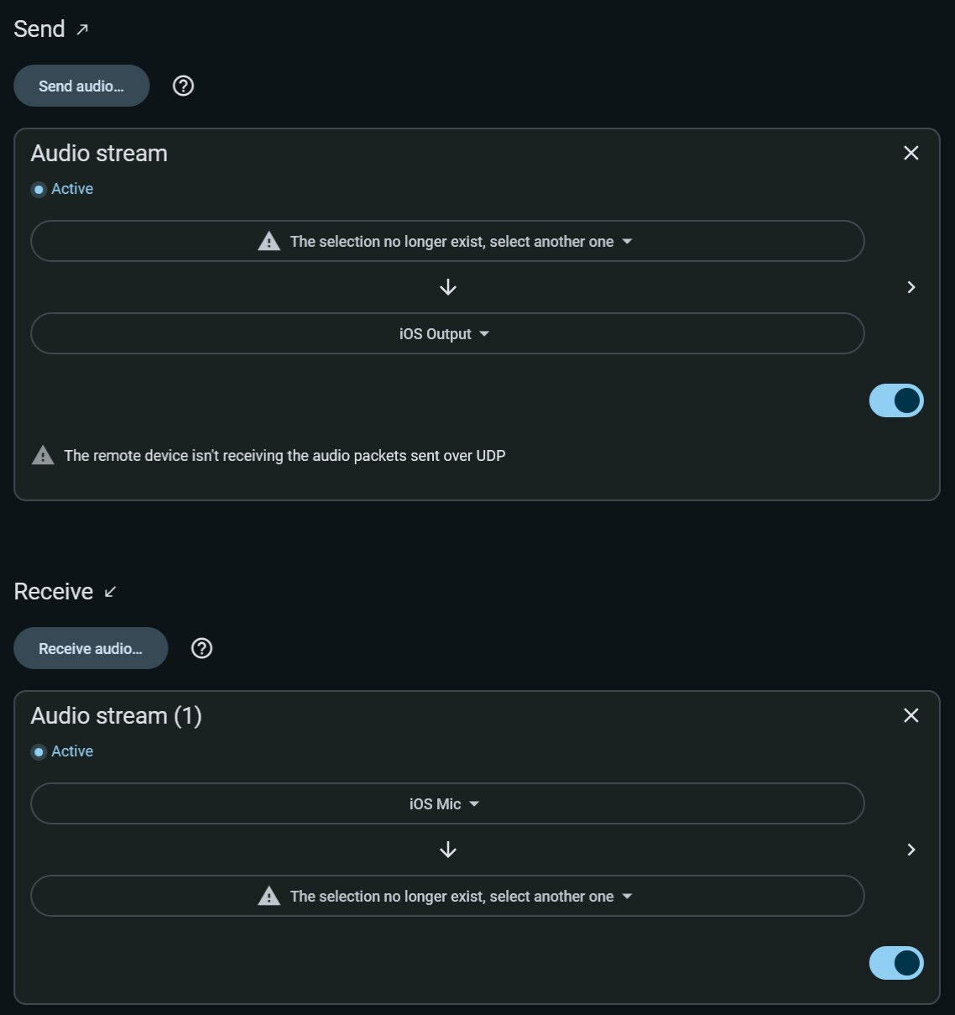Image resolution: width=955 pixels, height=1015 pixels.
Task: Click the help icon beside Receive audio
Action: point(201,648)
